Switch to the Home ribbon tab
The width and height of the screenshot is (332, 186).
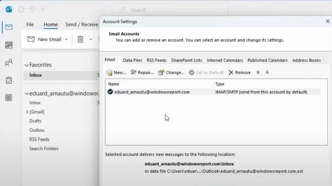[x=51, y=25]
